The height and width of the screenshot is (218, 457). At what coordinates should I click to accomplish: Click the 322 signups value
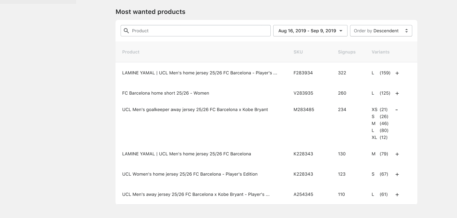342,73
